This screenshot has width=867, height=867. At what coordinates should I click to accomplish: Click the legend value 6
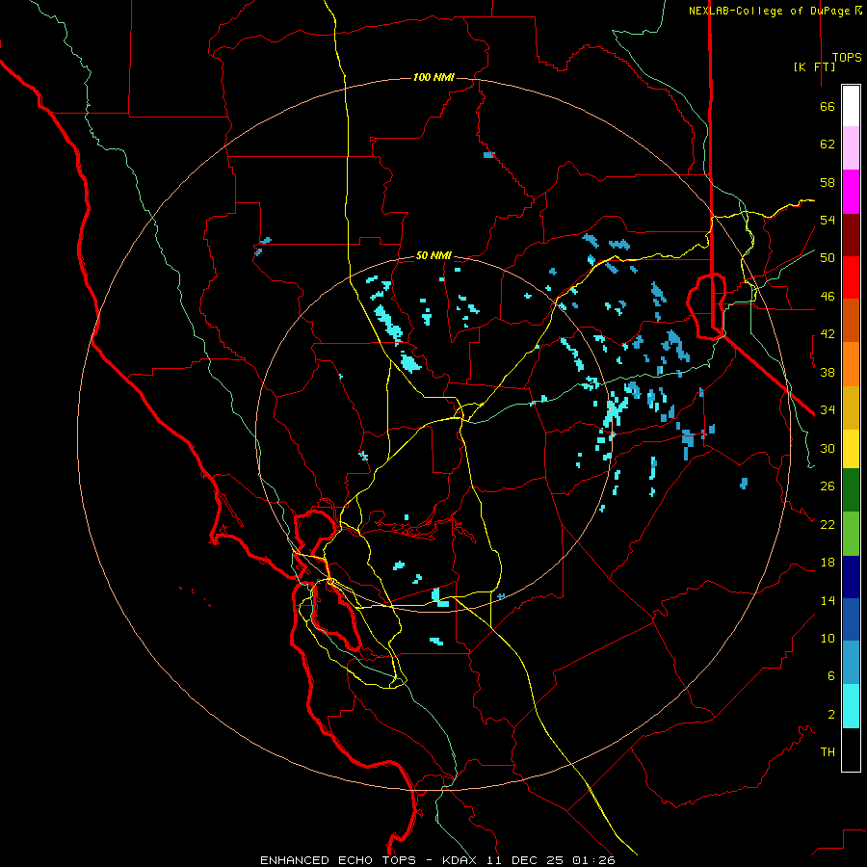[831, 675]
